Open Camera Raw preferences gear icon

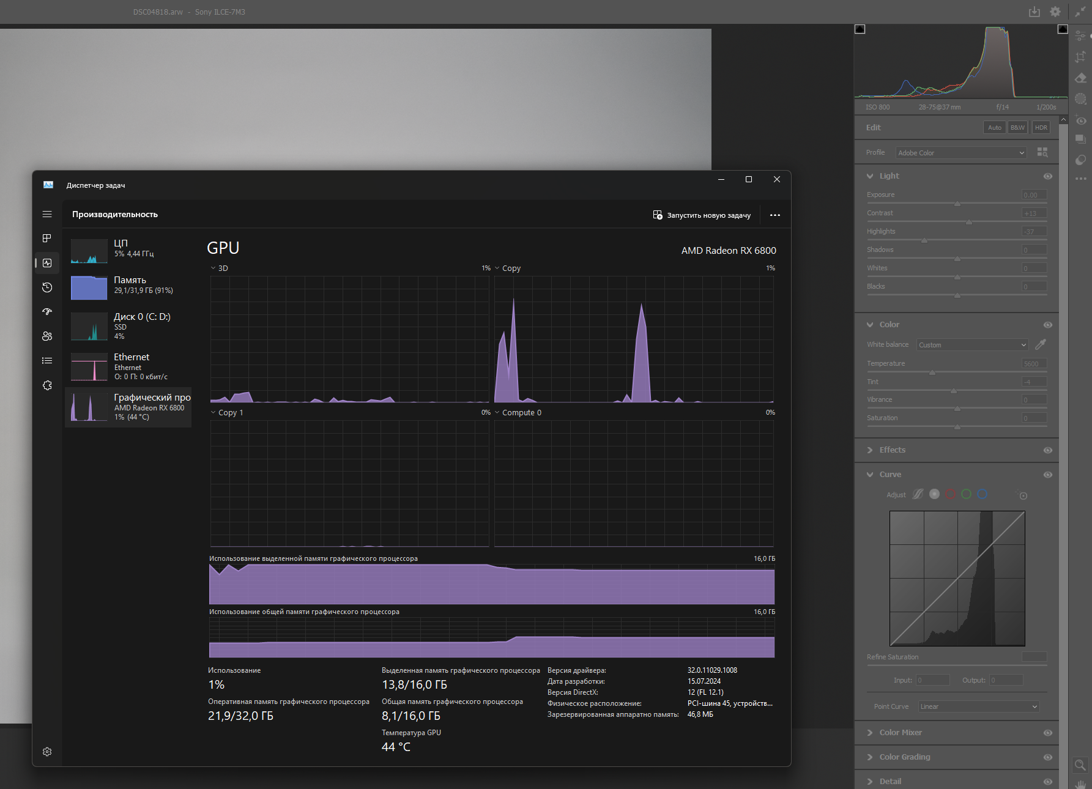pos(1055,12)
